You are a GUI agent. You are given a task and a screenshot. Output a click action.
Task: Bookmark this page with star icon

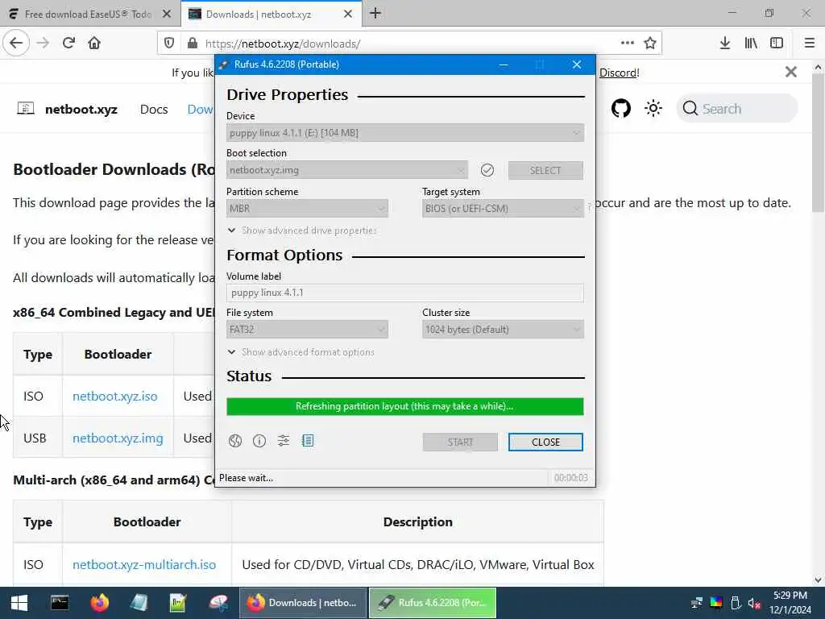click(x=650, y=44)
